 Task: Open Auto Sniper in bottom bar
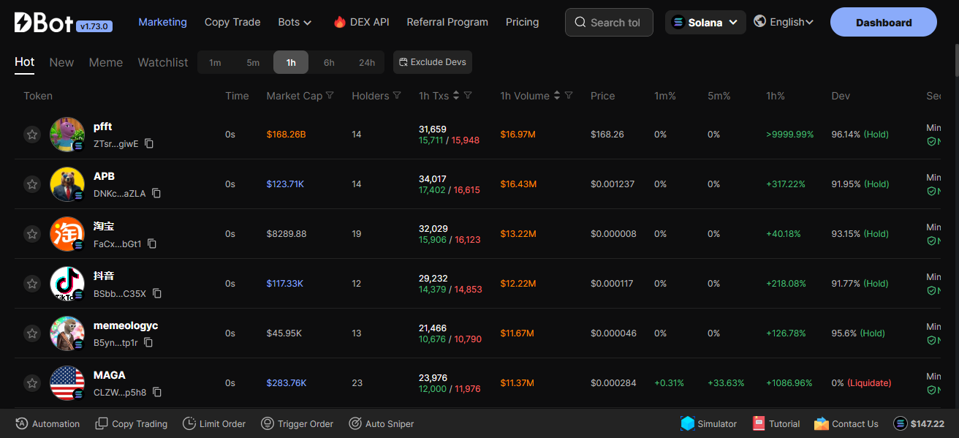point(381,423)
